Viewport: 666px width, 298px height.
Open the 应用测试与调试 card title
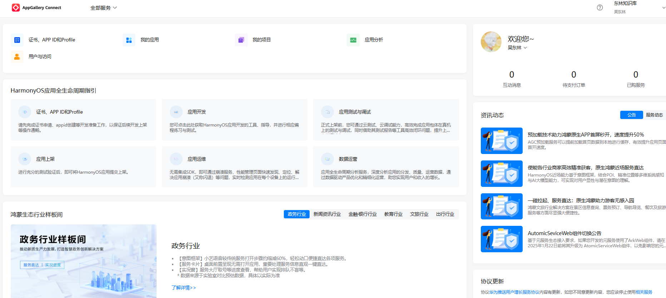pyautogui.click(x=355, y=112)
